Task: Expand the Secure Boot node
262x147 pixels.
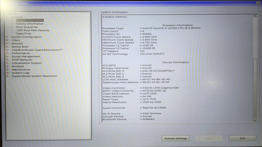Action: point(7,46)
